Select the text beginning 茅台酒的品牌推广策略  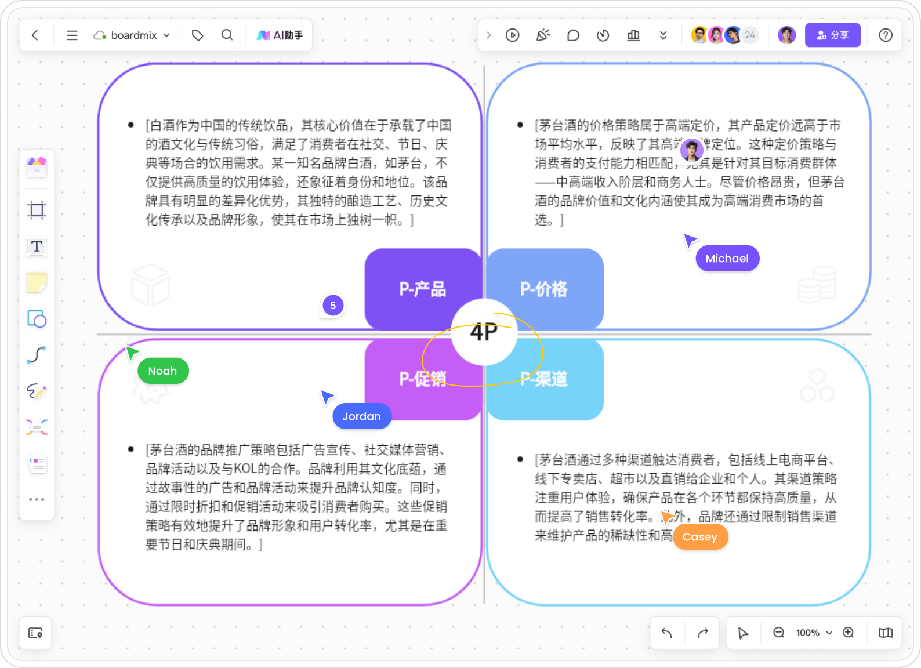tap(296, 497)
